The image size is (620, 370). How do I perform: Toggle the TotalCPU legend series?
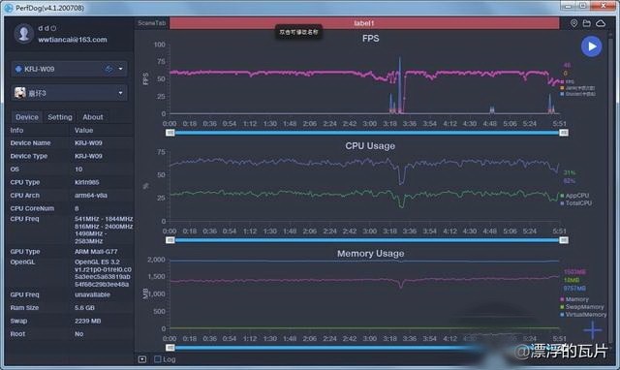[576, 203]
